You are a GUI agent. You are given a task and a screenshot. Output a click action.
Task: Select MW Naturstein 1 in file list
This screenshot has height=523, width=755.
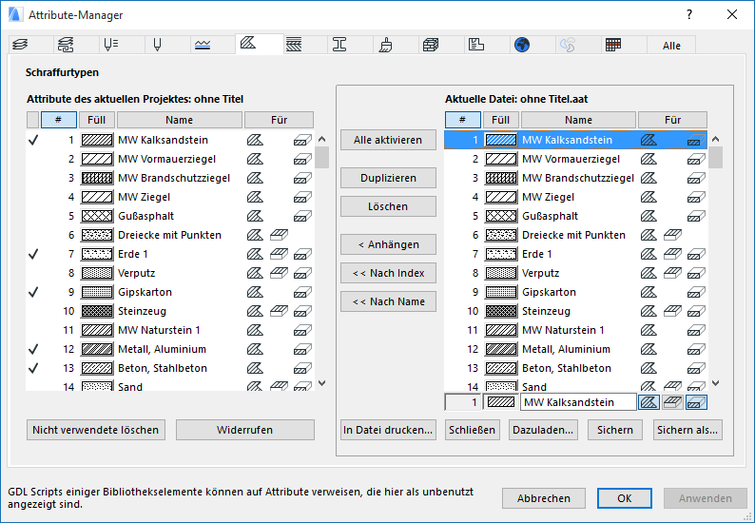pos(576,330)
